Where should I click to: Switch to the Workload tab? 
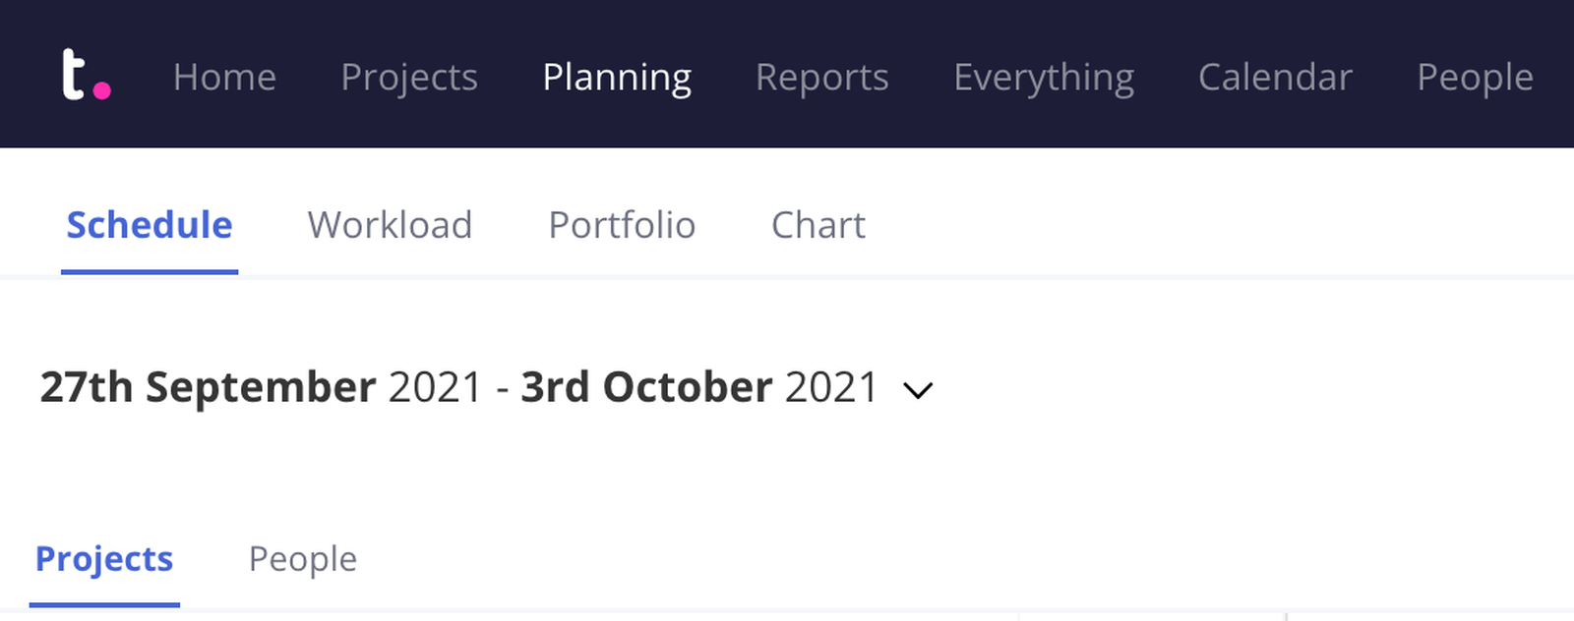click(390, 225)
